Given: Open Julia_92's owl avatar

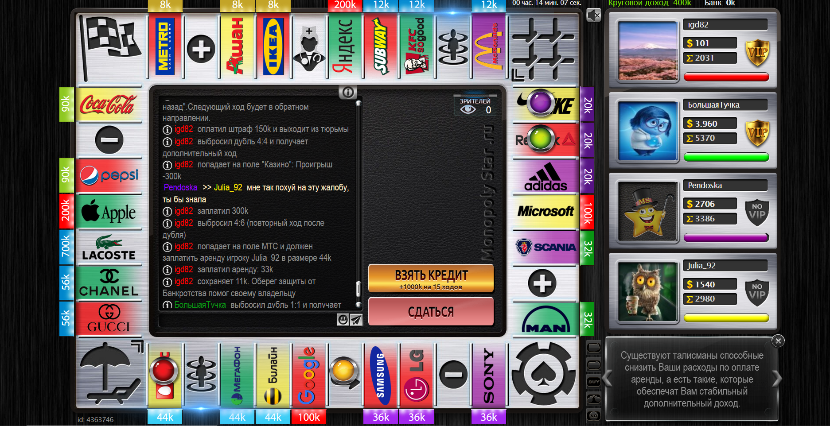Looking at the screenshot, I should click(647, 292).
